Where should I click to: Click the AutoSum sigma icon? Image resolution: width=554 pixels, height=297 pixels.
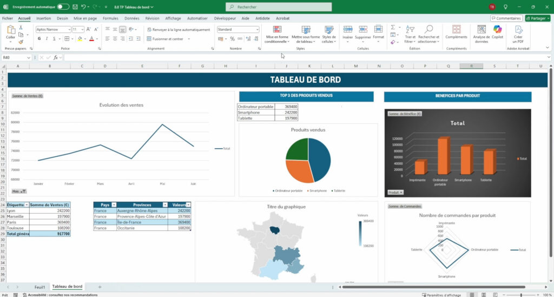[x=393, y=27]
